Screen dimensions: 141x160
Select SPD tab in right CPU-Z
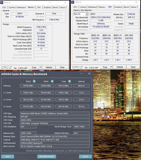click(x=110, y=7)
